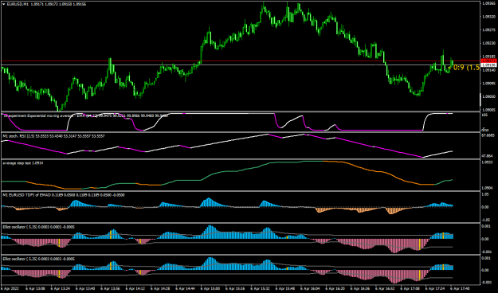Screen dimensions: 498x293
Task: Click the 6 Apr 2022 date label
Action: pyautogui.click(x=10, y=288)
